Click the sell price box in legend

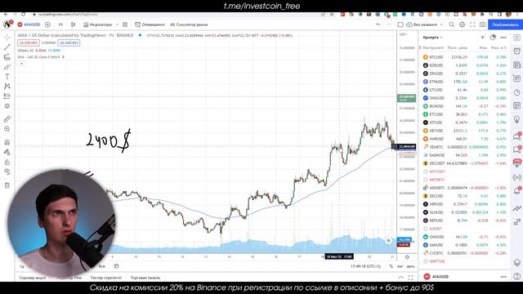(29, 43)
